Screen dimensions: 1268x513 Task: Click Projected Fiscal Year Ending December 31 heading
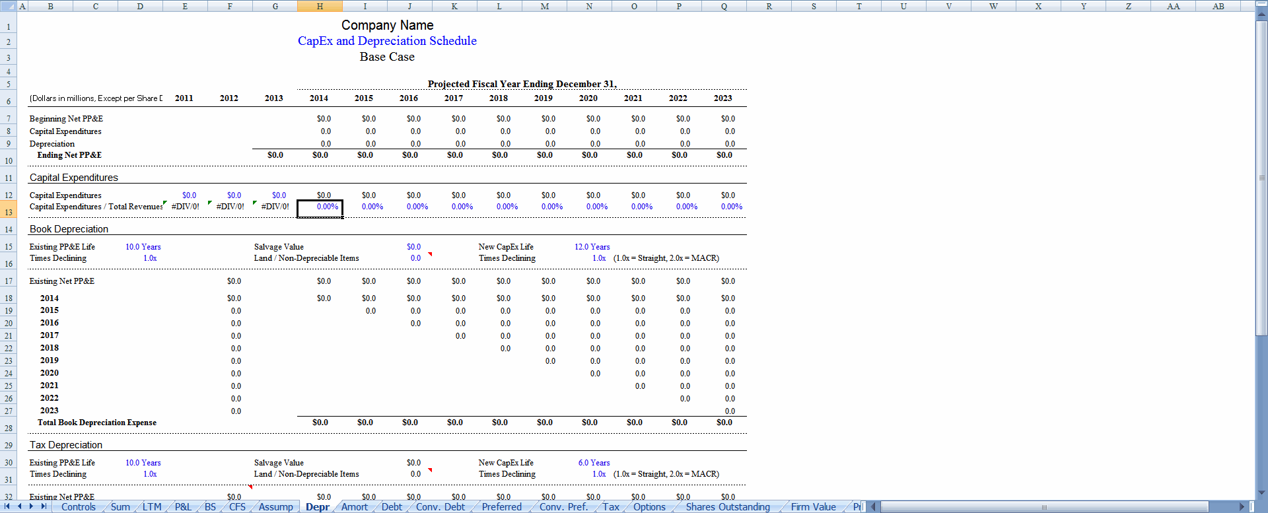[522, 84]
